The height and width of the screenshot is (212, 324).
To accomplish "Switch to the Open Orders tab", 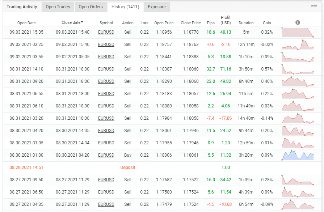I will [x=91, y=7].
